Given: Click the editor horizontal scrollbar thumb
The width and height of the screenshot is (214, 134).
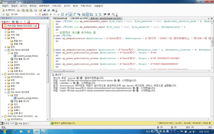Looking at the screenshot, I should click(64, 71).
